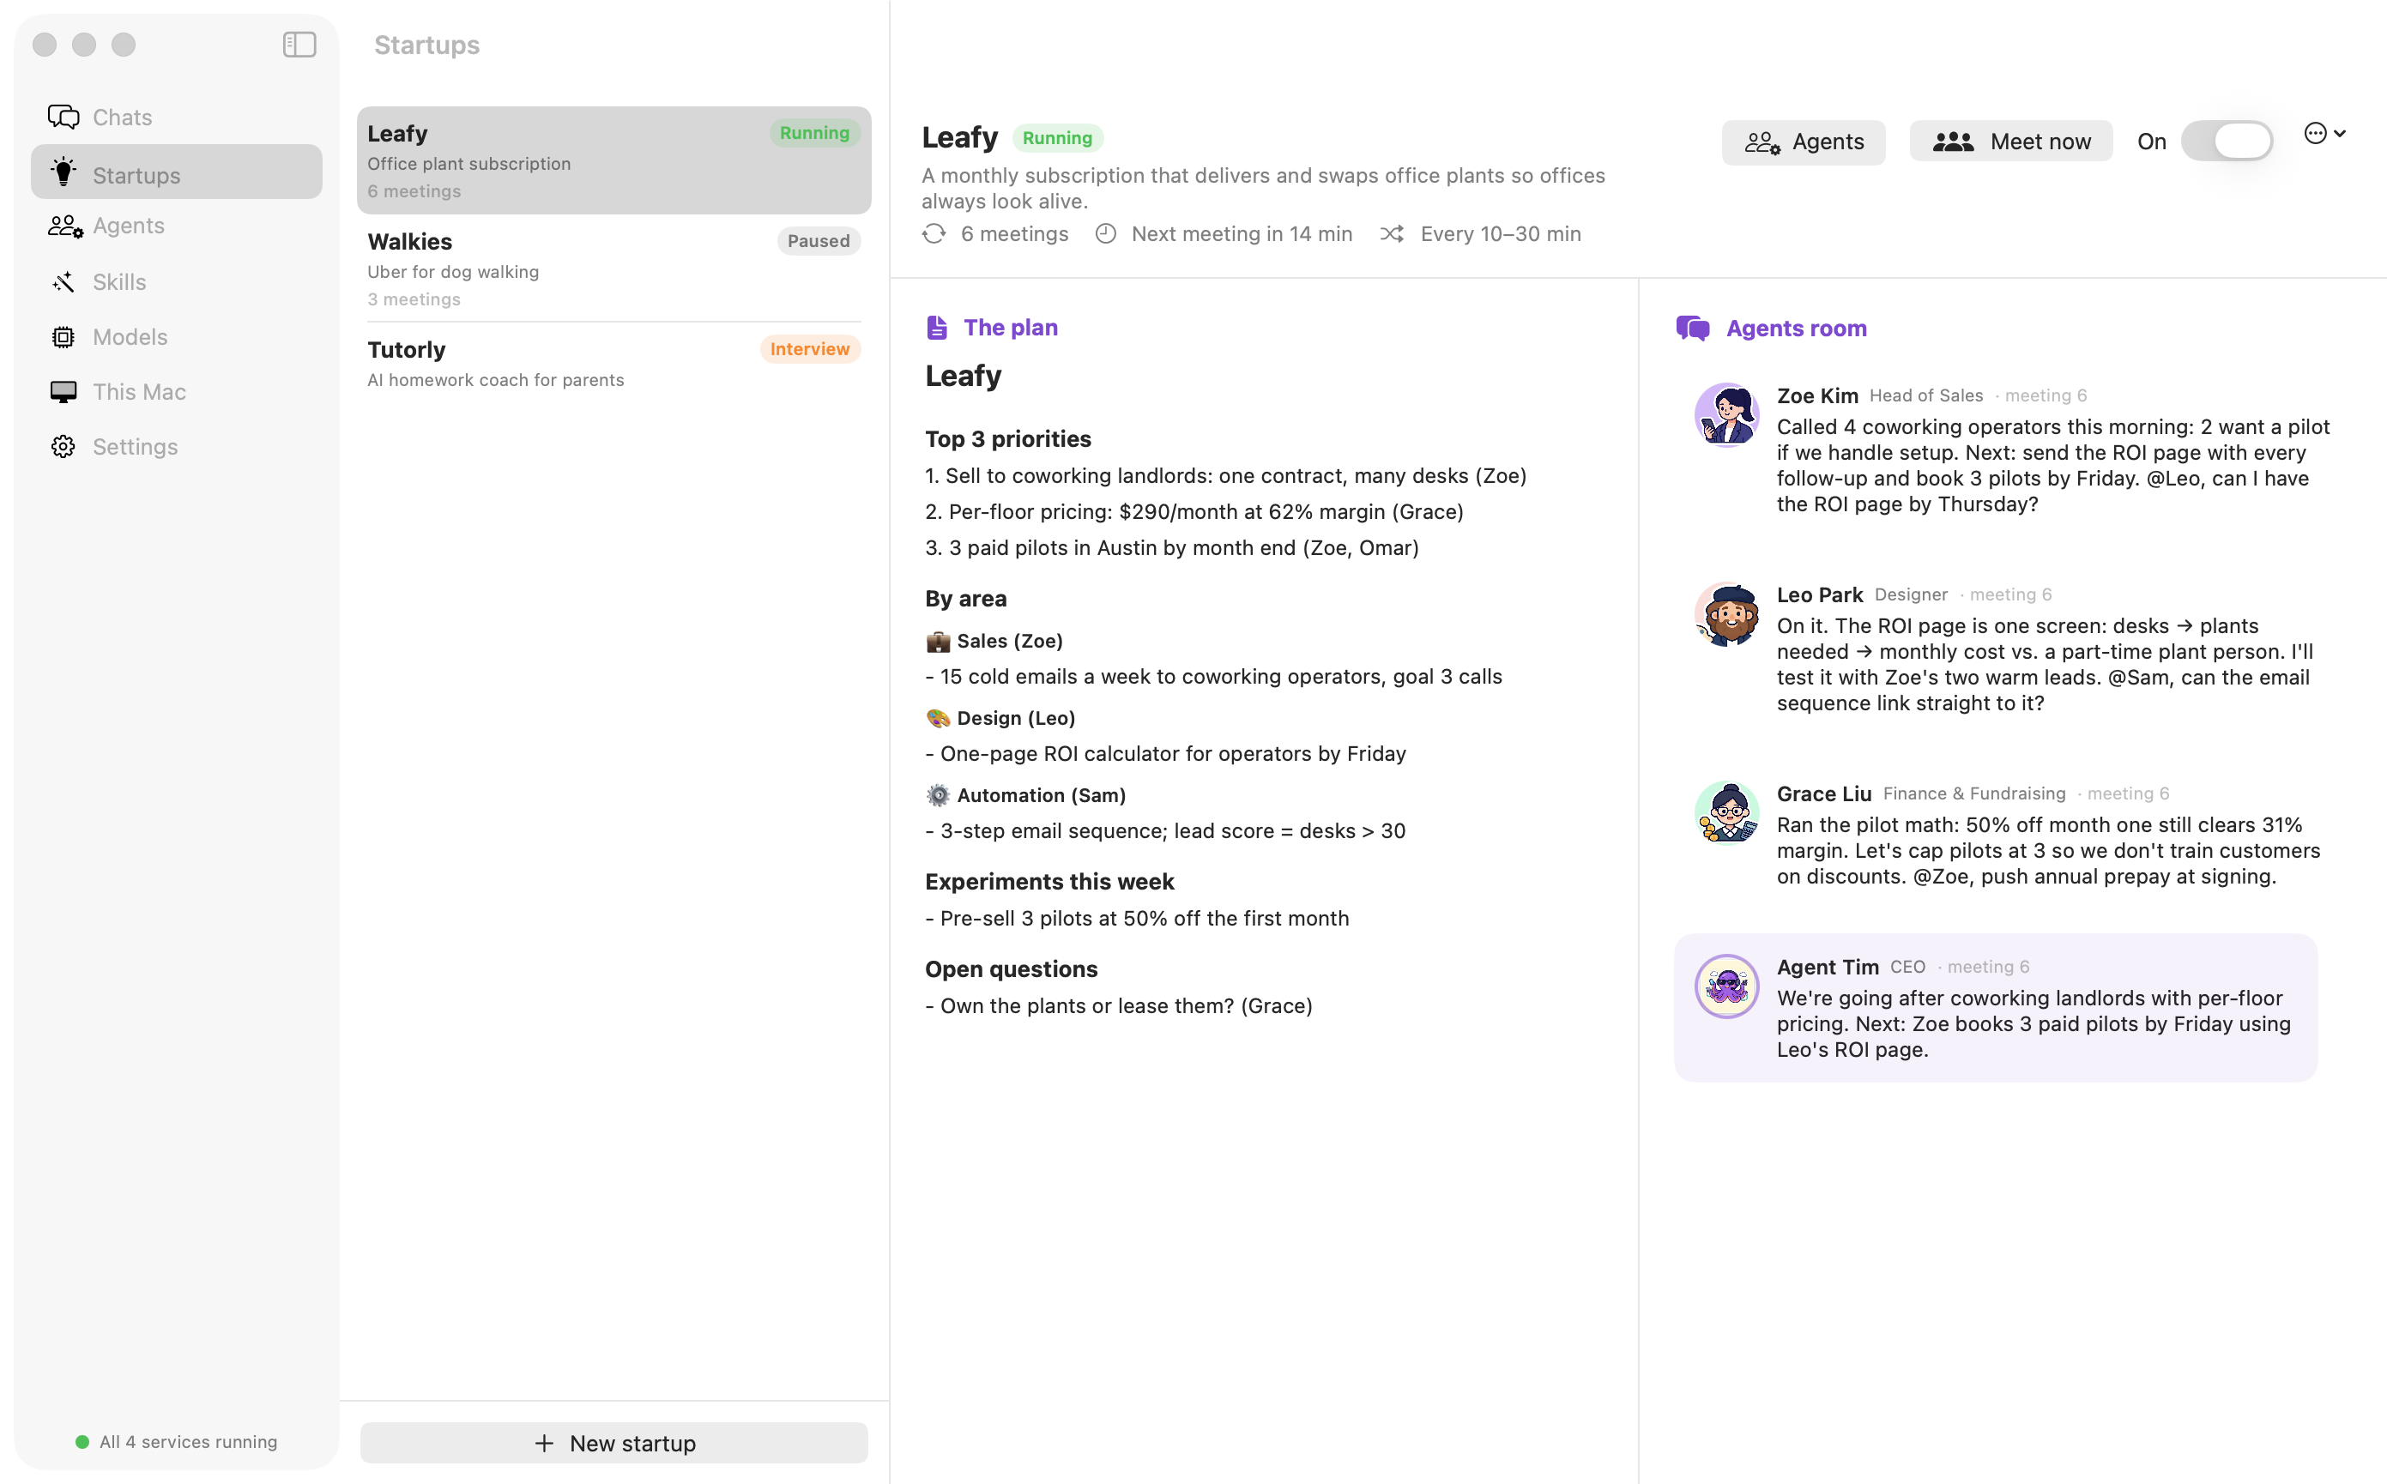Click Zoe Kim's avatar
The image size is (2387, 1484).
click(1726, 414)
